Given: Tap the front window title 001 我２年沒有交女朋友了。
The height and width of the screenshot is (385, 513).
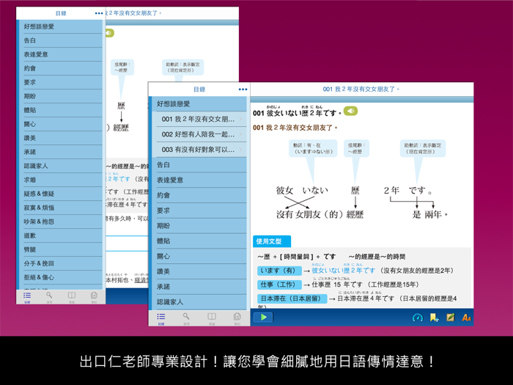Looking at the screenshot, I should (x=361, y=89).
